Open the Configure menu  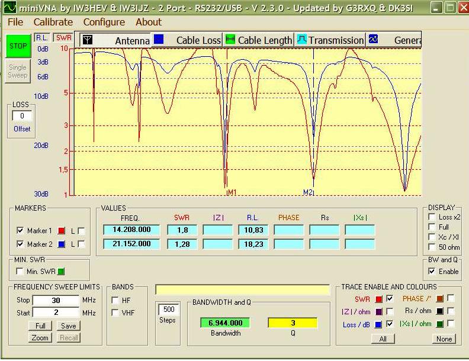point(104,22)
